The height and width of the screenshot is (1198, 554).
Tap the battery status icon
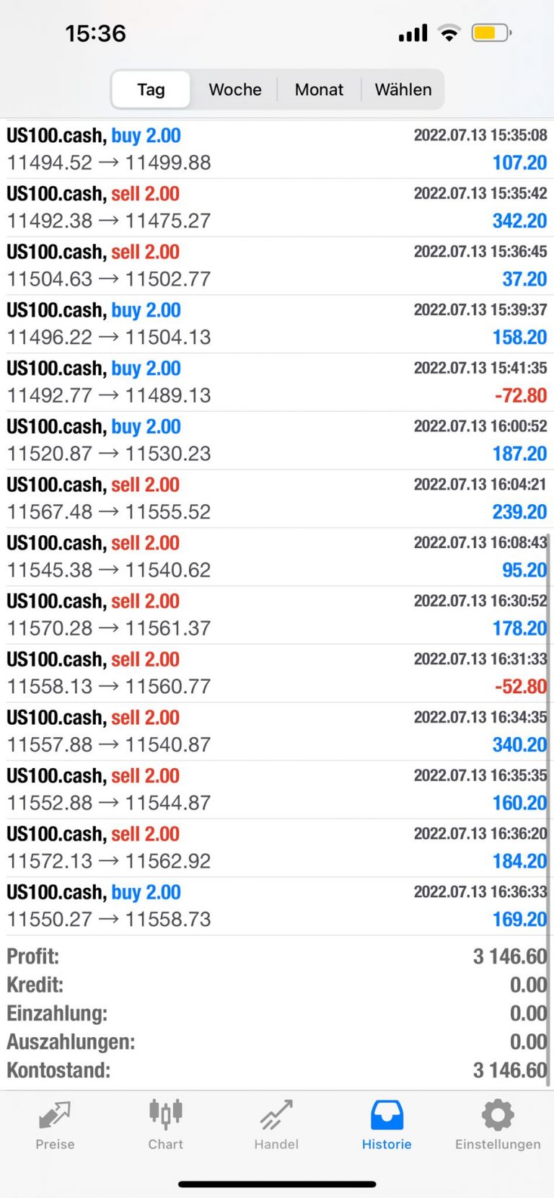(x=491, y=32)
